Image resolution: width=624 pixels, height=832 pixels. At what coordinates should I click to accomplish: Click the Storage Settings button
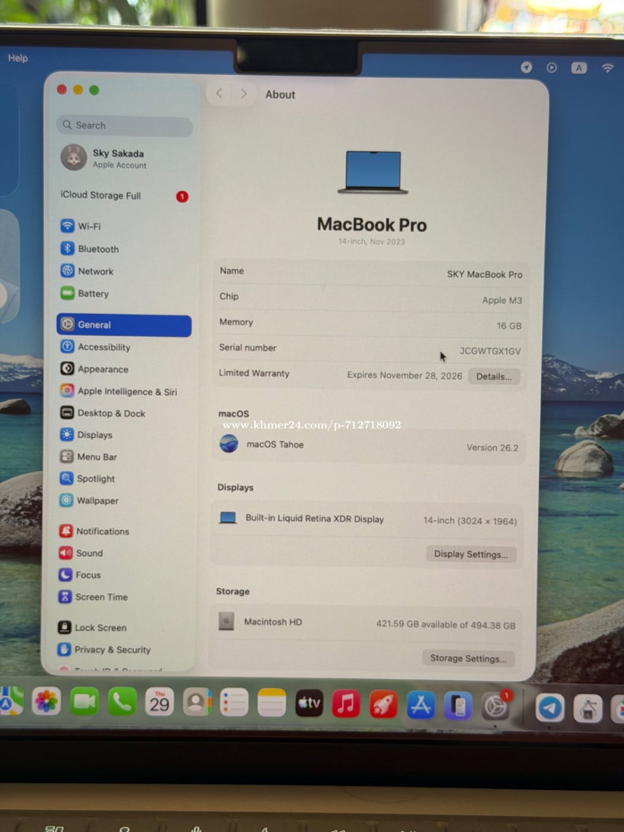(468, 658)
